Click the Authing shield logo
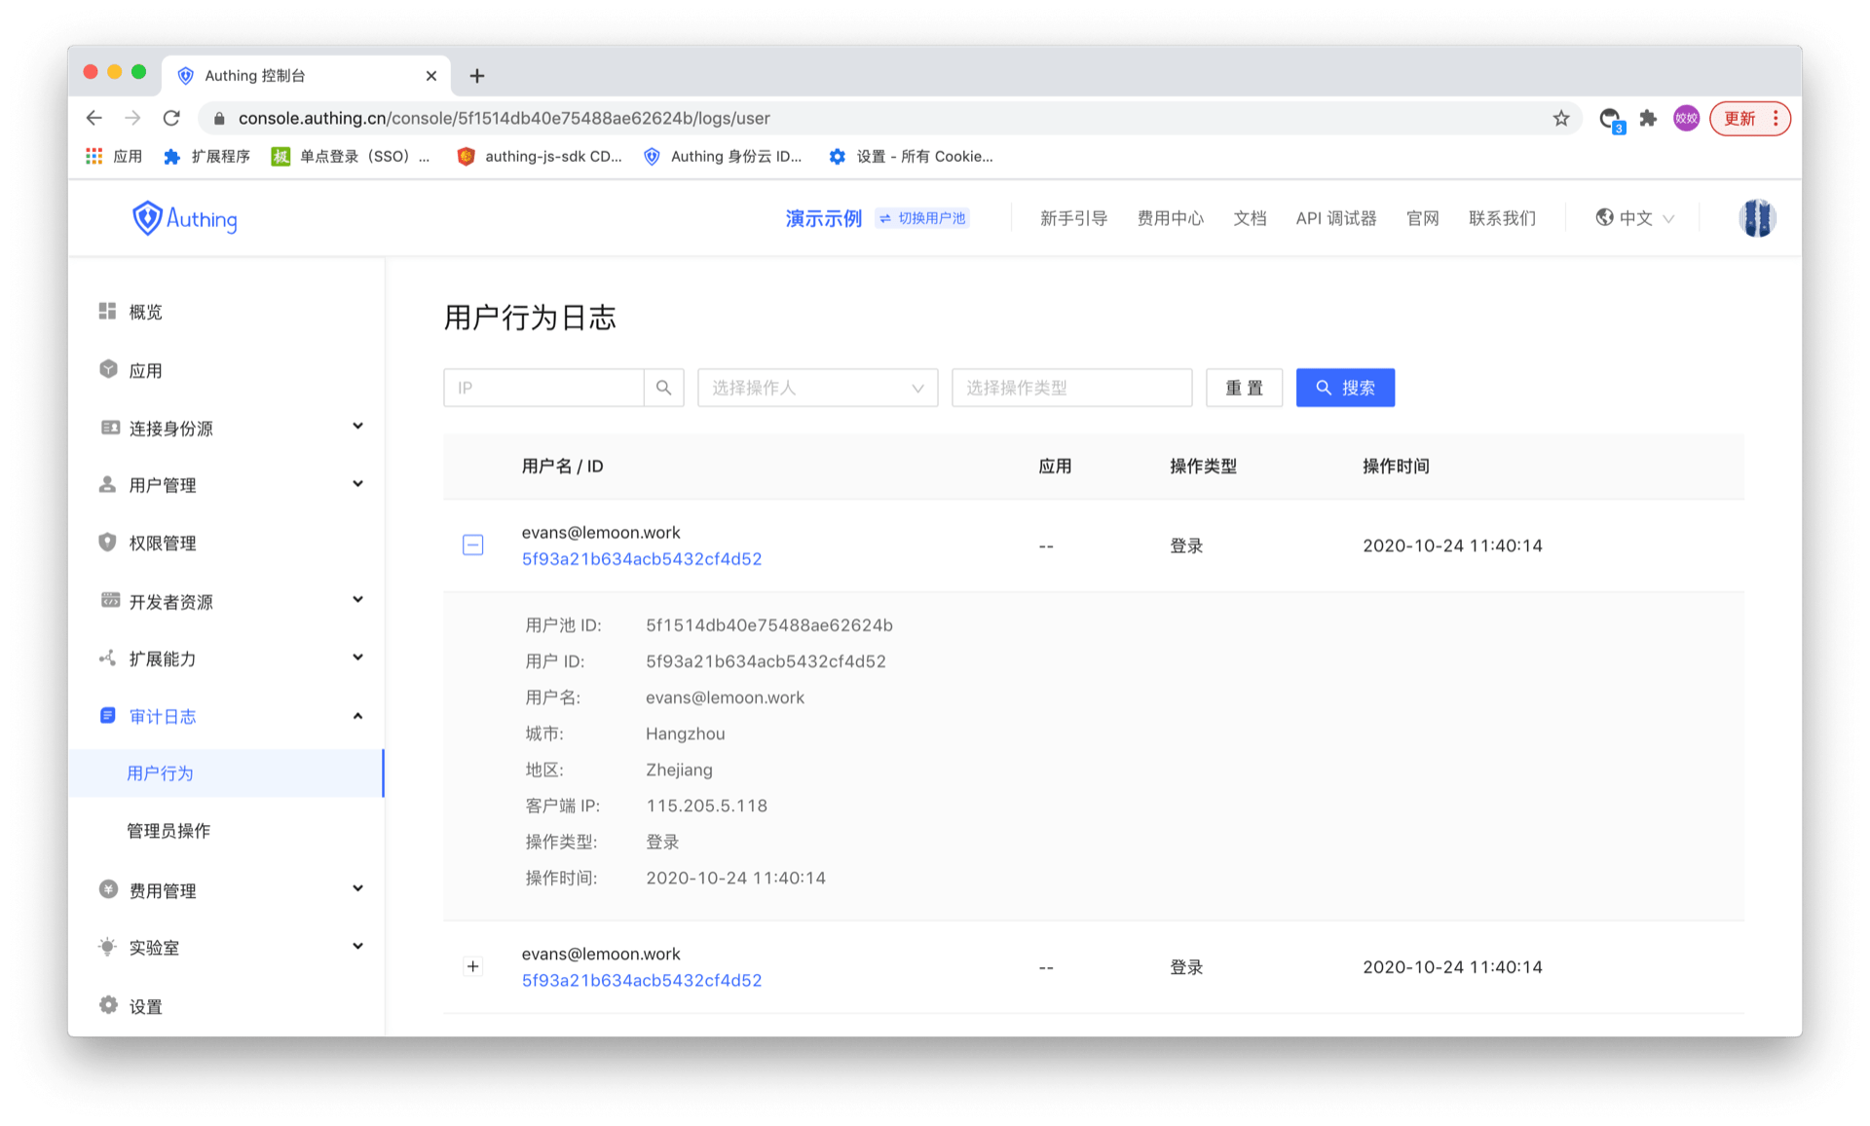Screen dimensions: 1870x1126 point(147,218)
